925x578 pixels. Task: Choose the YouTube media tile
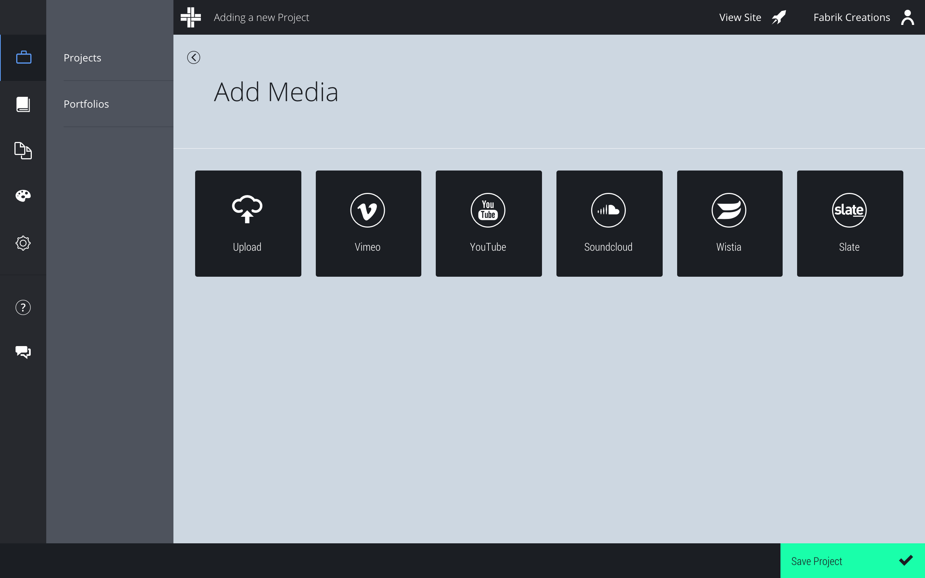489,223
